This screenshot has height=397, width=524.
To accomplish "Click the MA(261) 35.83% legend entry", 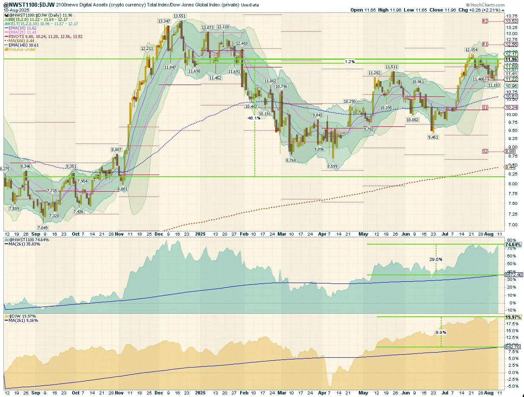I will tap(22, 244).
